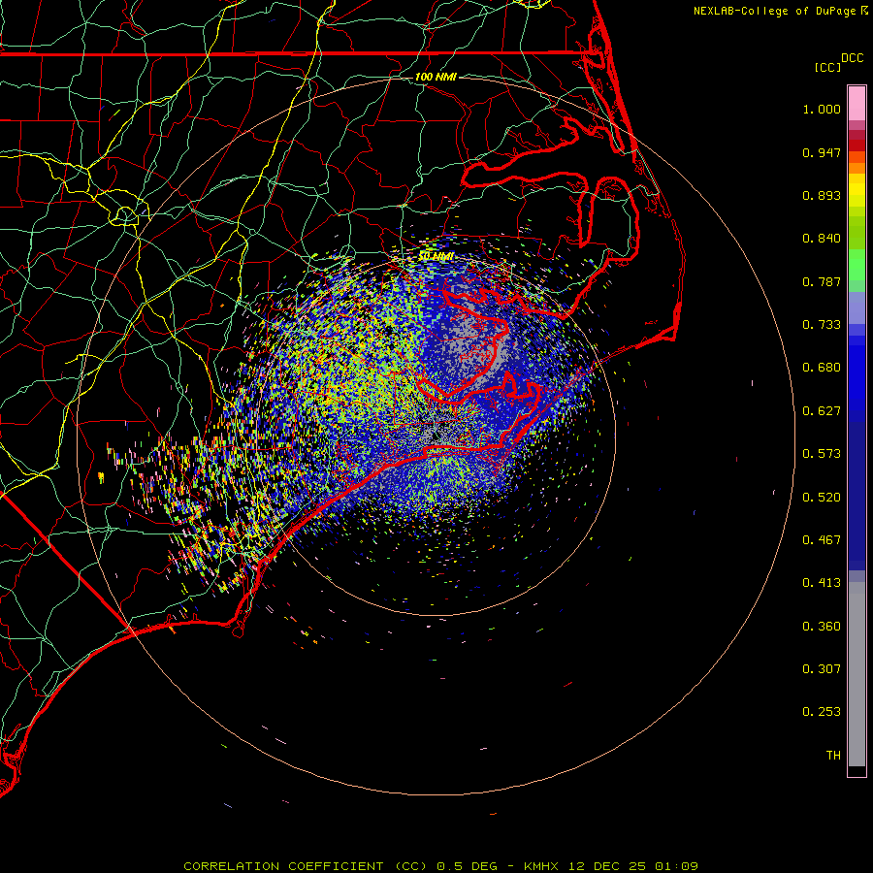Click the DCC label above the color bar
This screenshot has width=873, height=873.
click(852, 58)
